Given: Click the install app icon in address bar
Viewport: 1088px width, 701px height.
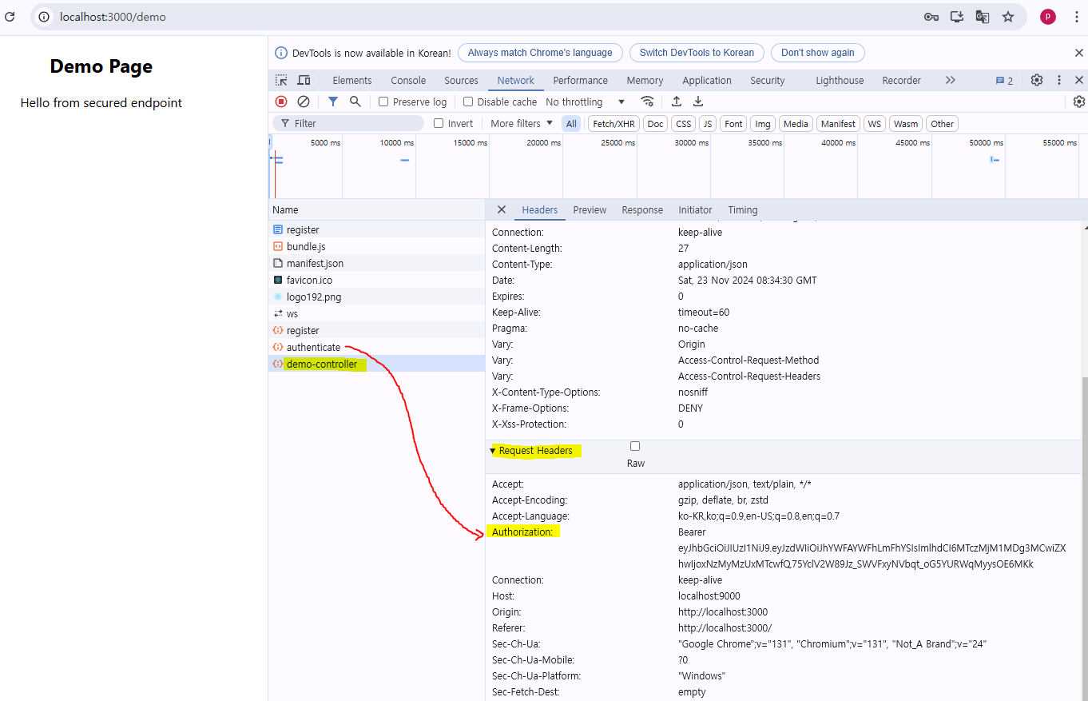Looking at the screenshot, I should (x=957, y=17).
